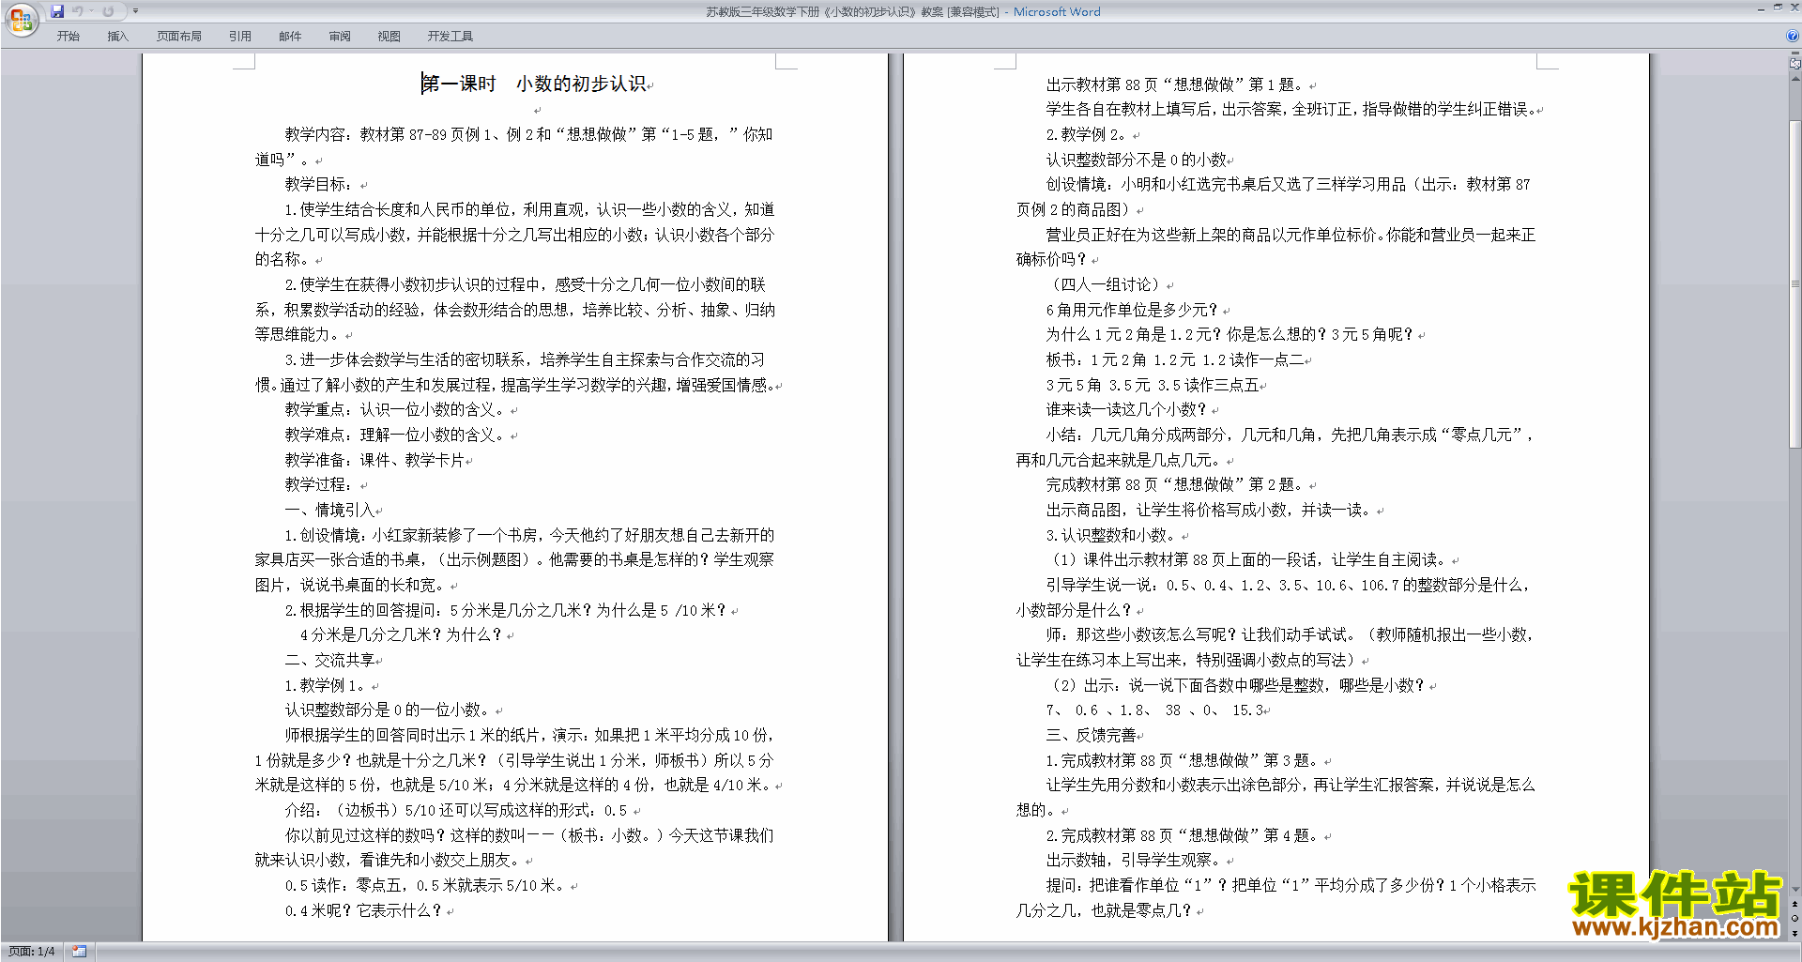1802x962 pixels.
Task: Switch to the 插入 tab
Action: coord(117,37)
